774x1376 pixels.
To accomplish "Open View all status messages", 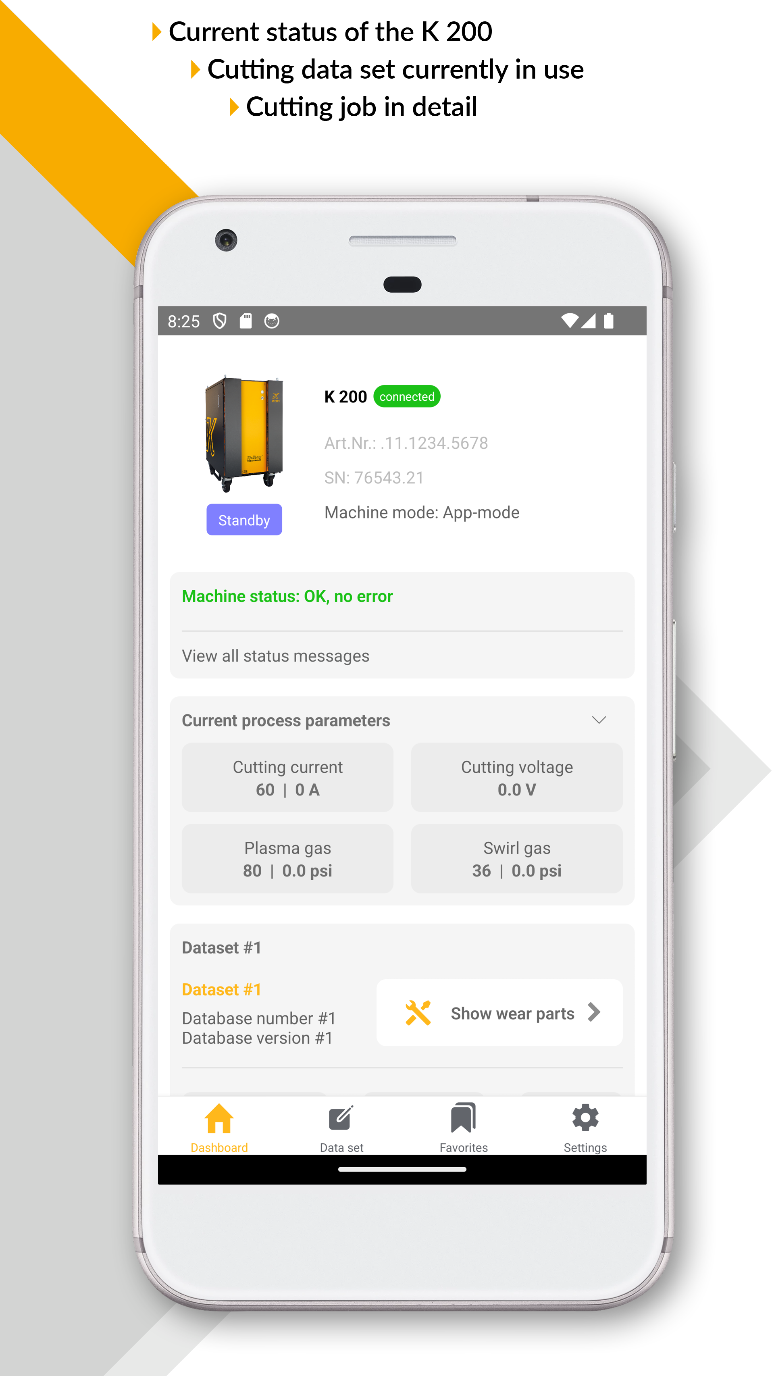I will [276, 656].
